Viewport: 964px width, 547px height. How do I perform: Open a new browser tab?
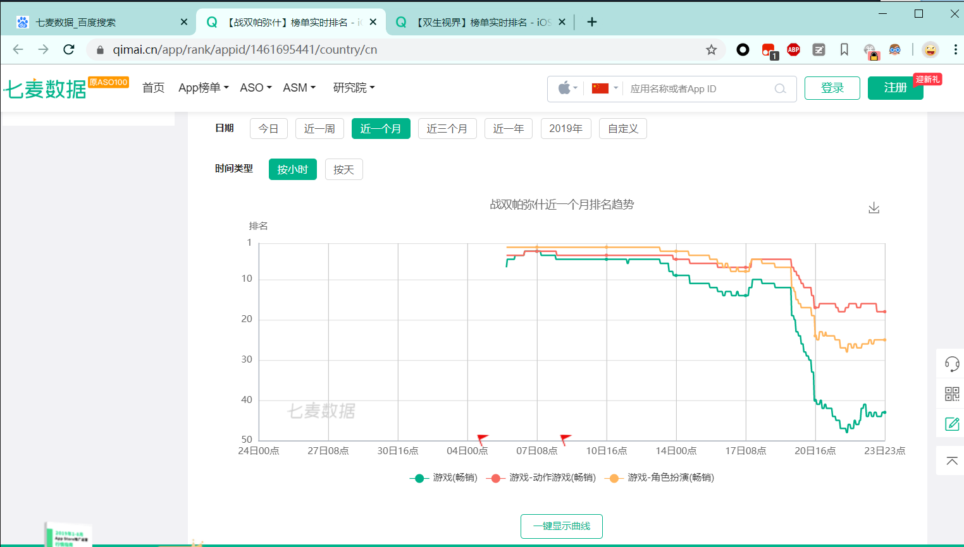[x=591, y=22]
